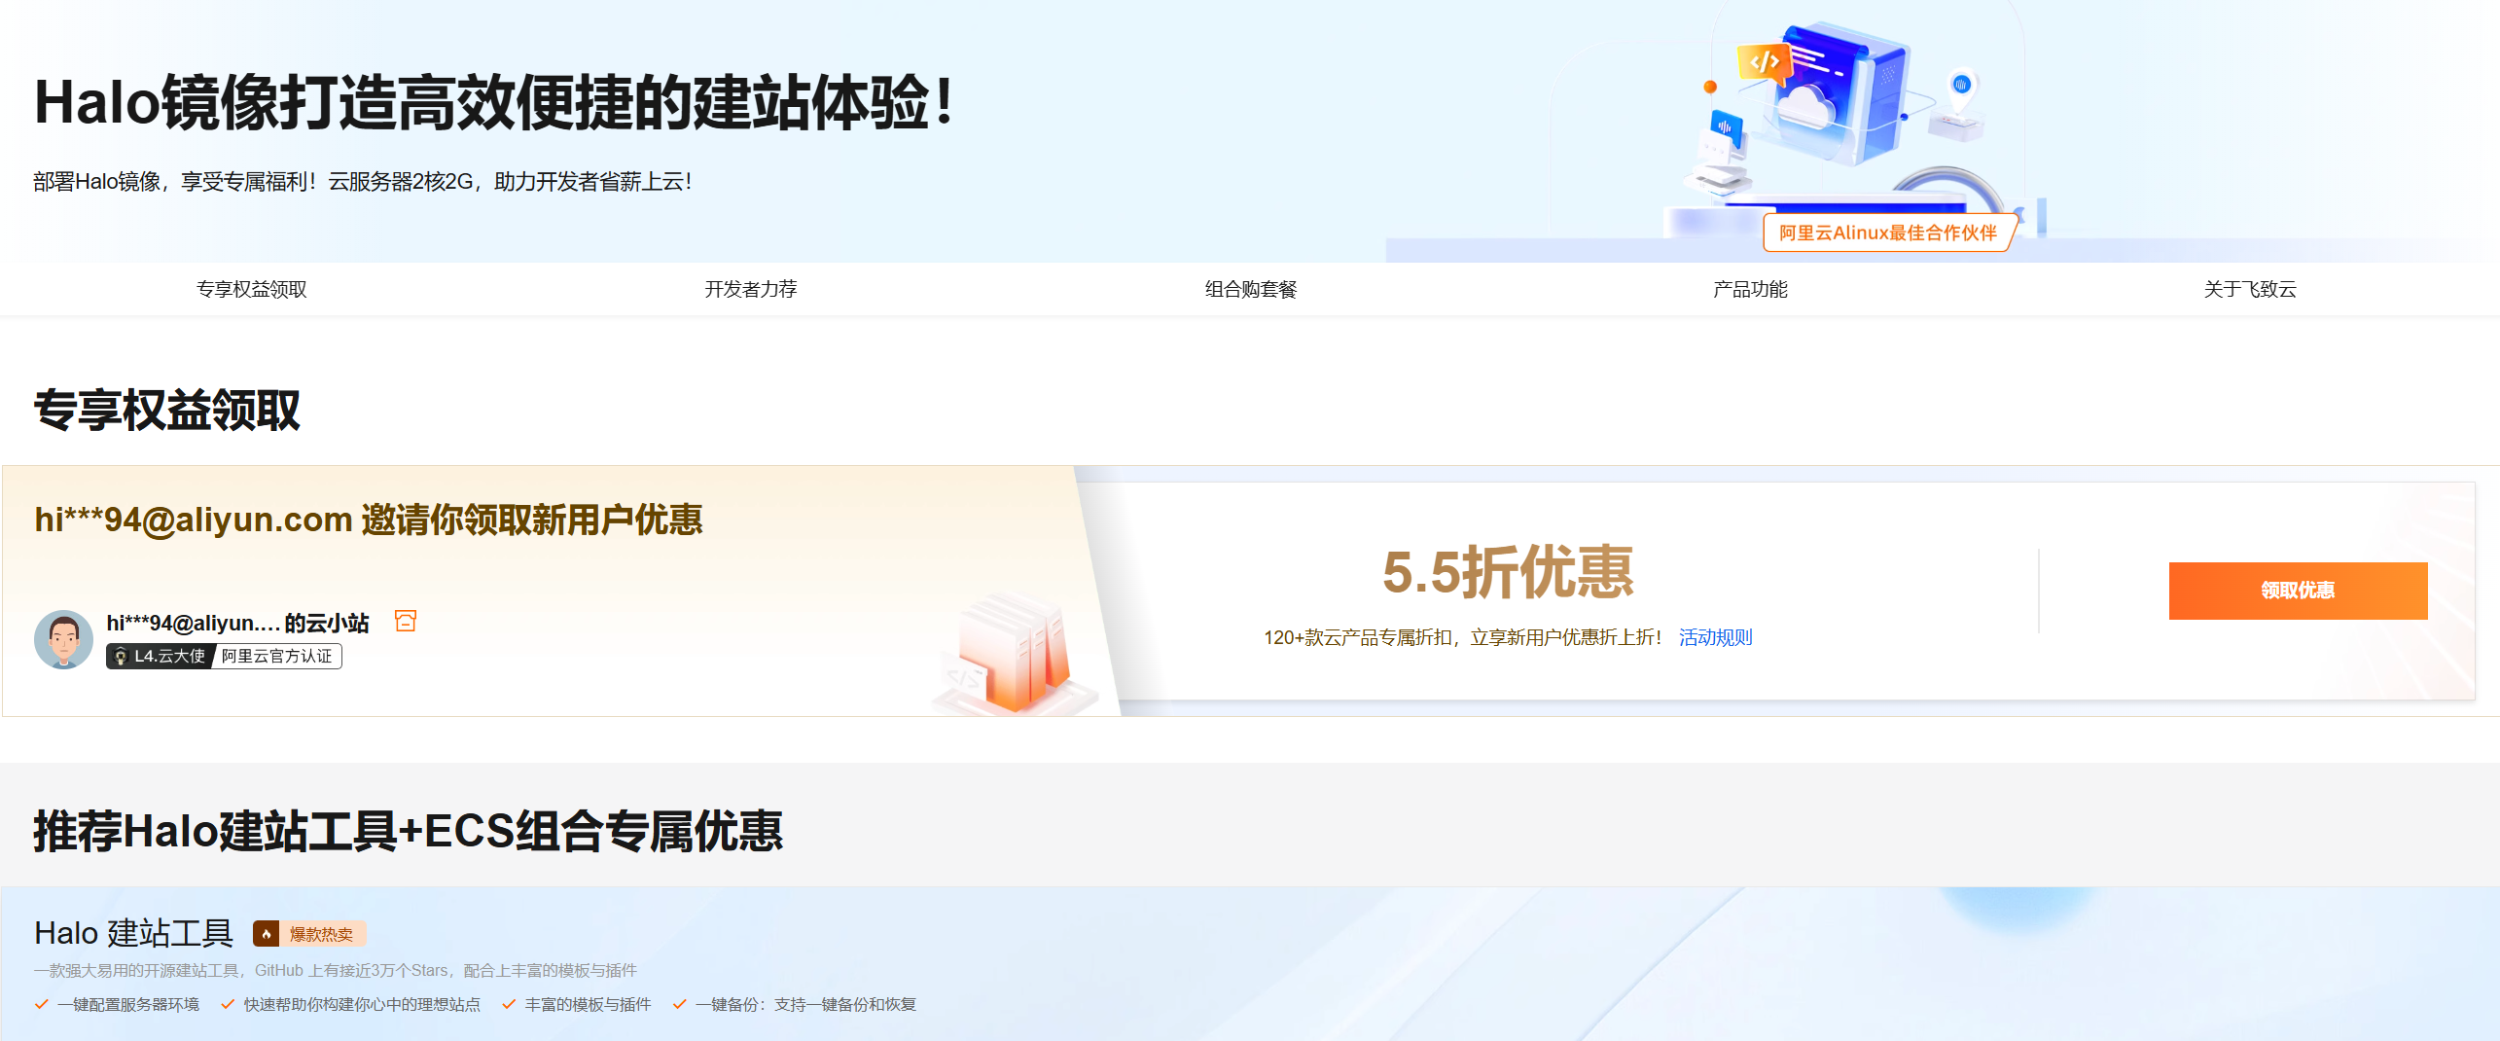Select the 产品功能 navigation tab
This screenshot has width=2500, height=1041.
1750,289
